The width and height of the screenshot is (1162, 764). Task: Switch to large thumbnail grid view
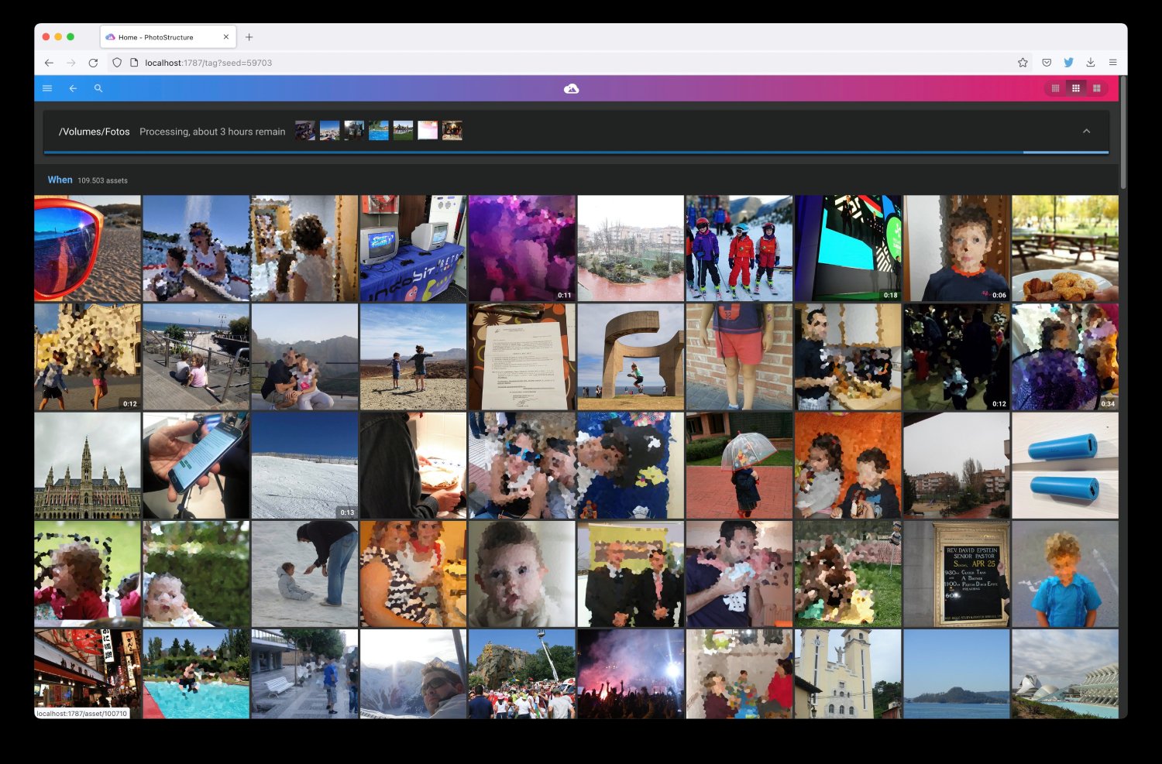click(x=1097, y=88)
